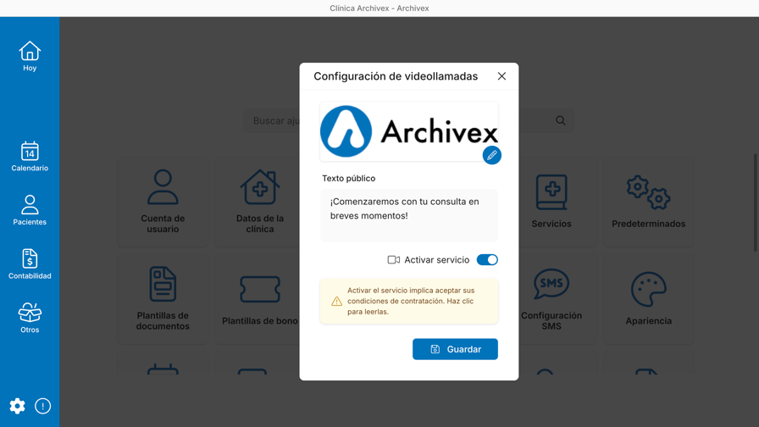This screenshot has height=427, width=759.
Task: Click the Configuración de videollamadas title
Action: tap(396, 76)
